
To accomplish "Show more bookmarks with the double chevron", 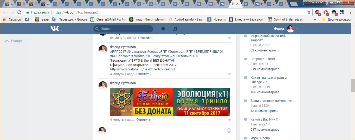I will tap(315, 19).
